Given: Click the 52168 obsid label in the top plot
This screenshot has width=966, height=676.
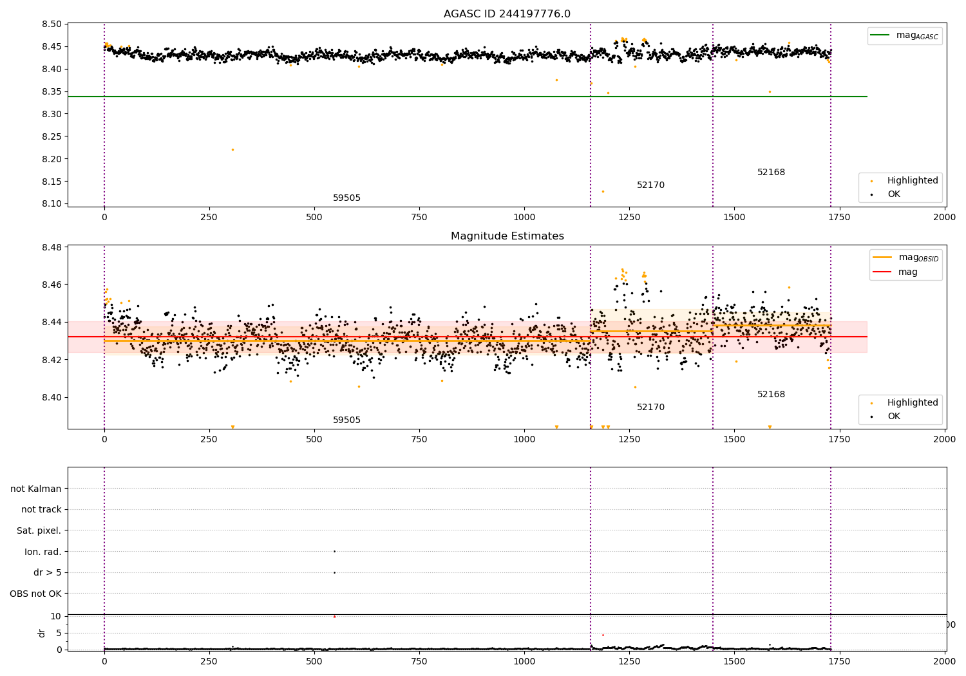Looking at the screenshot, I should coord(771,173).
